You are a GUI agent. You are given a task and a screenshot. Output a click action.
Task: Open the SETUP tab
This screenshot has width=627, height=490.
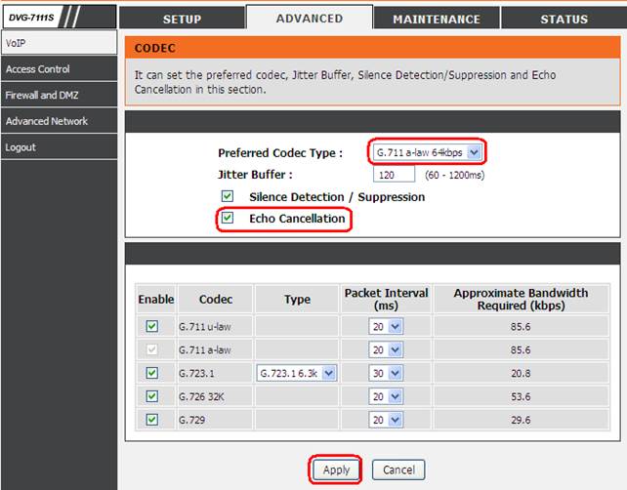click(x=182, y=19)
